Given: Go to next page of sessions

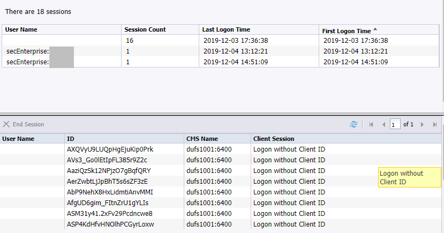Looking at the screenshot, I should pos(422,125).
